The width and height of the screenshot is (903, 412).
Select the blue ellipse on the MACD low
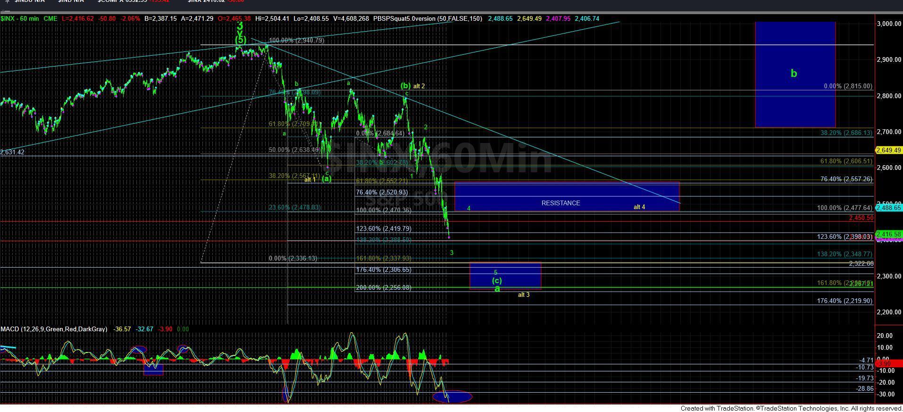(452, 396)
